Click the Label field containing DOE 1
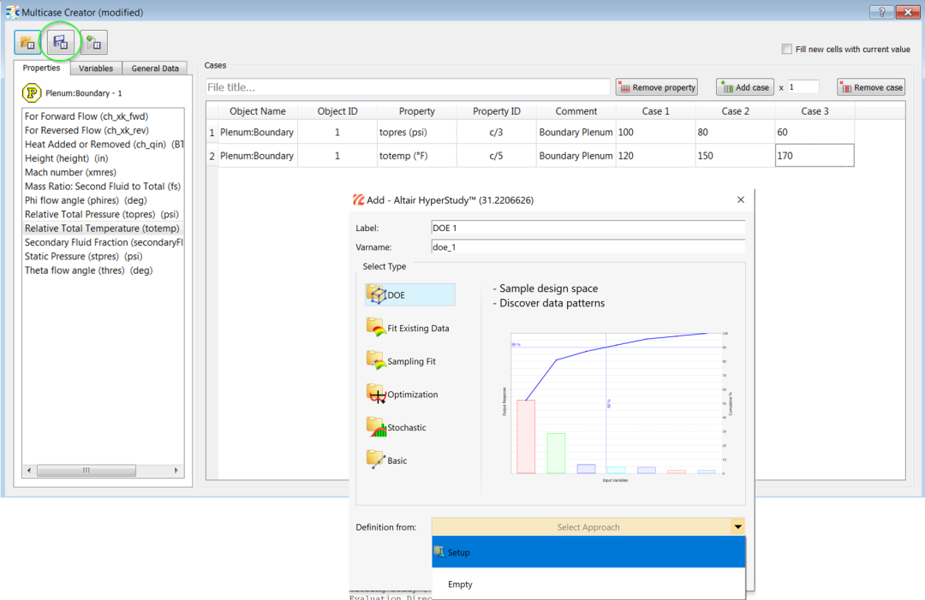 click(588, 228)
